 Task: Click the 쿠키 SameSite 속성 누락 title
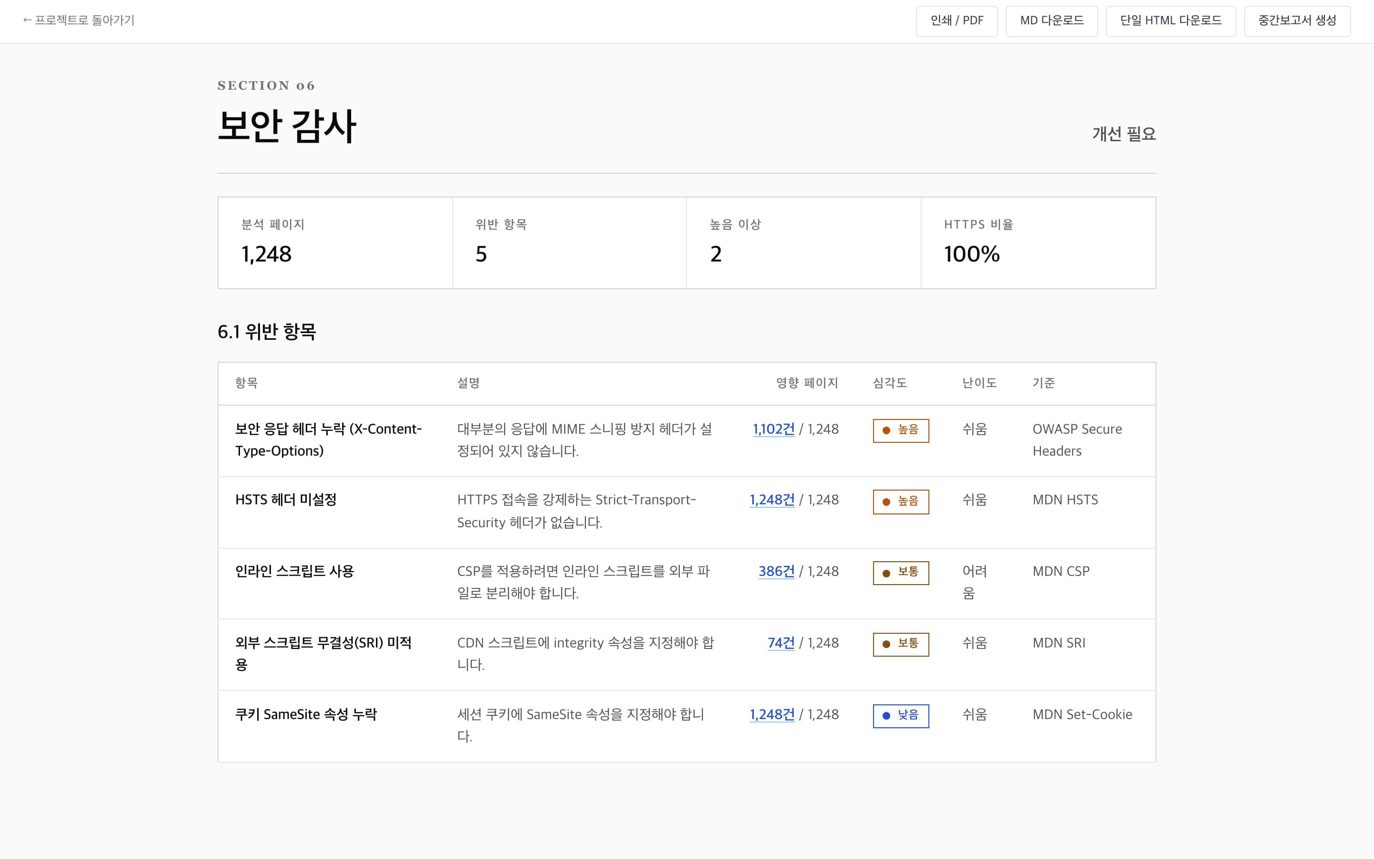coord(306,715)
